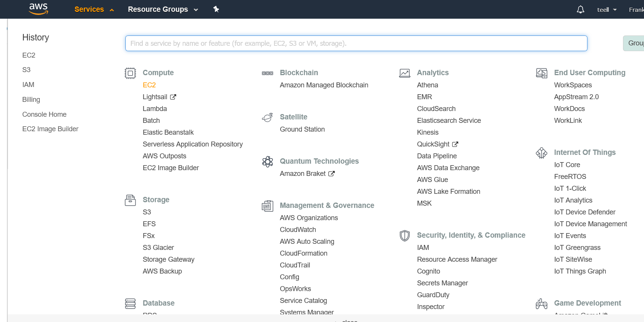Open S3 Glacier under Storage

158,248
